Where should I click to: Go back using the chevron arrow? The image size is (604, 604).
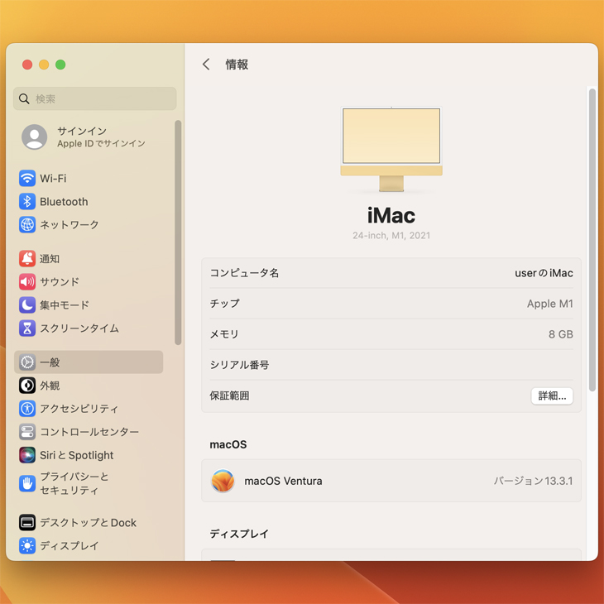[x=206, y=65]
